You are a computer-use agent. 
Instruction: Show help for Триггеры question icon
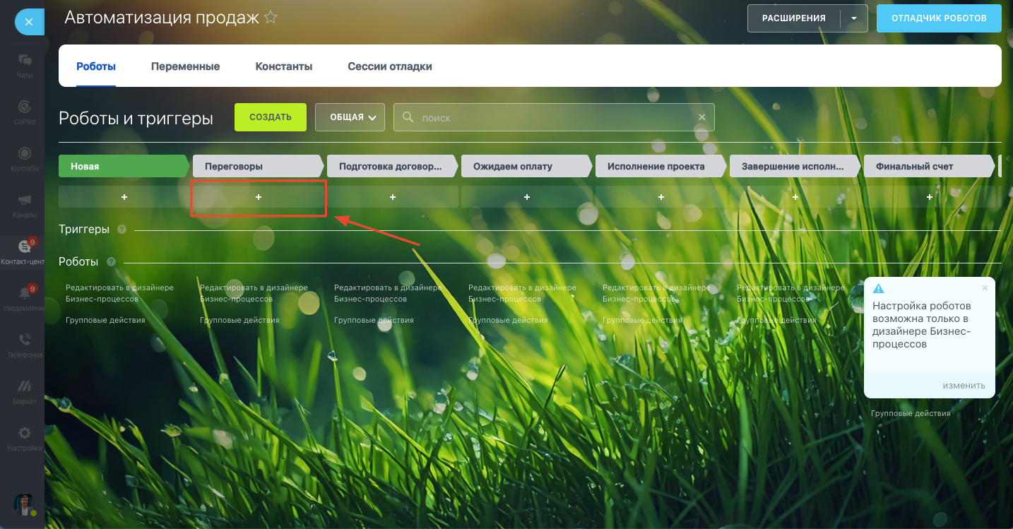coord(122,230)
